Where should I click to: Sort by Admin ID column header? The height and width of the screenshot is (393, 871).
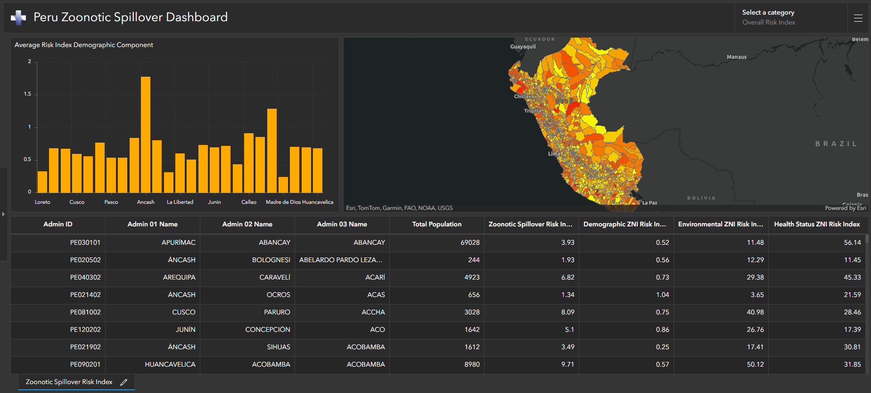pyautogui.click(x=58, y=224)
